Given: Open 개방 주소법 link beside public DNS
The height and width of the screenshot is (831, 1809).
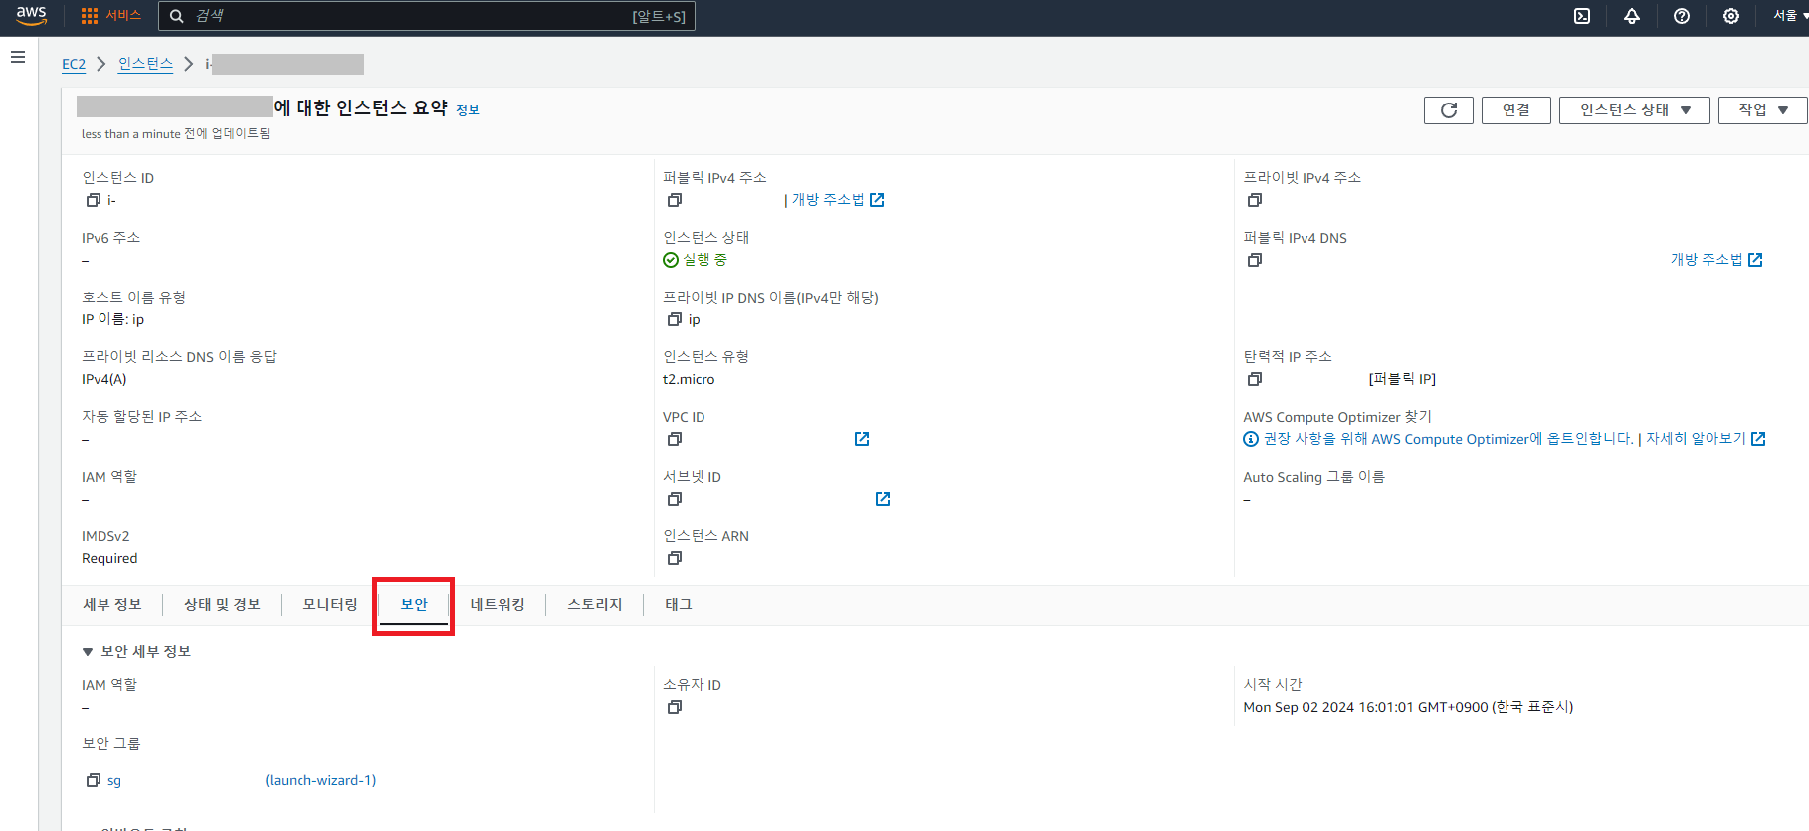Looking at the screenshot, I should pyautogui.click(x=1716, y=260).
